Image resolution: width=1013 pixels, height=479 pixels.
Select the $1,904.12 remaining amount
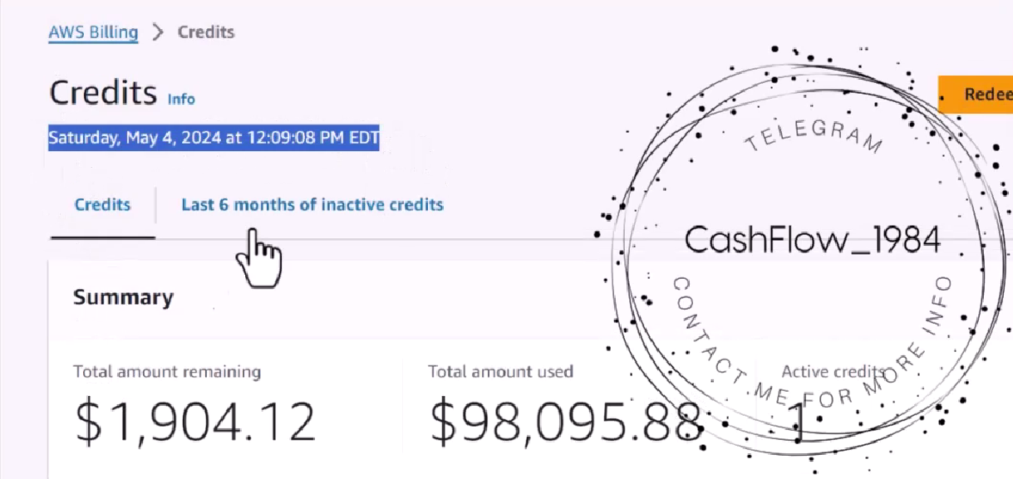pyautogui.click(x=195, y=420)
